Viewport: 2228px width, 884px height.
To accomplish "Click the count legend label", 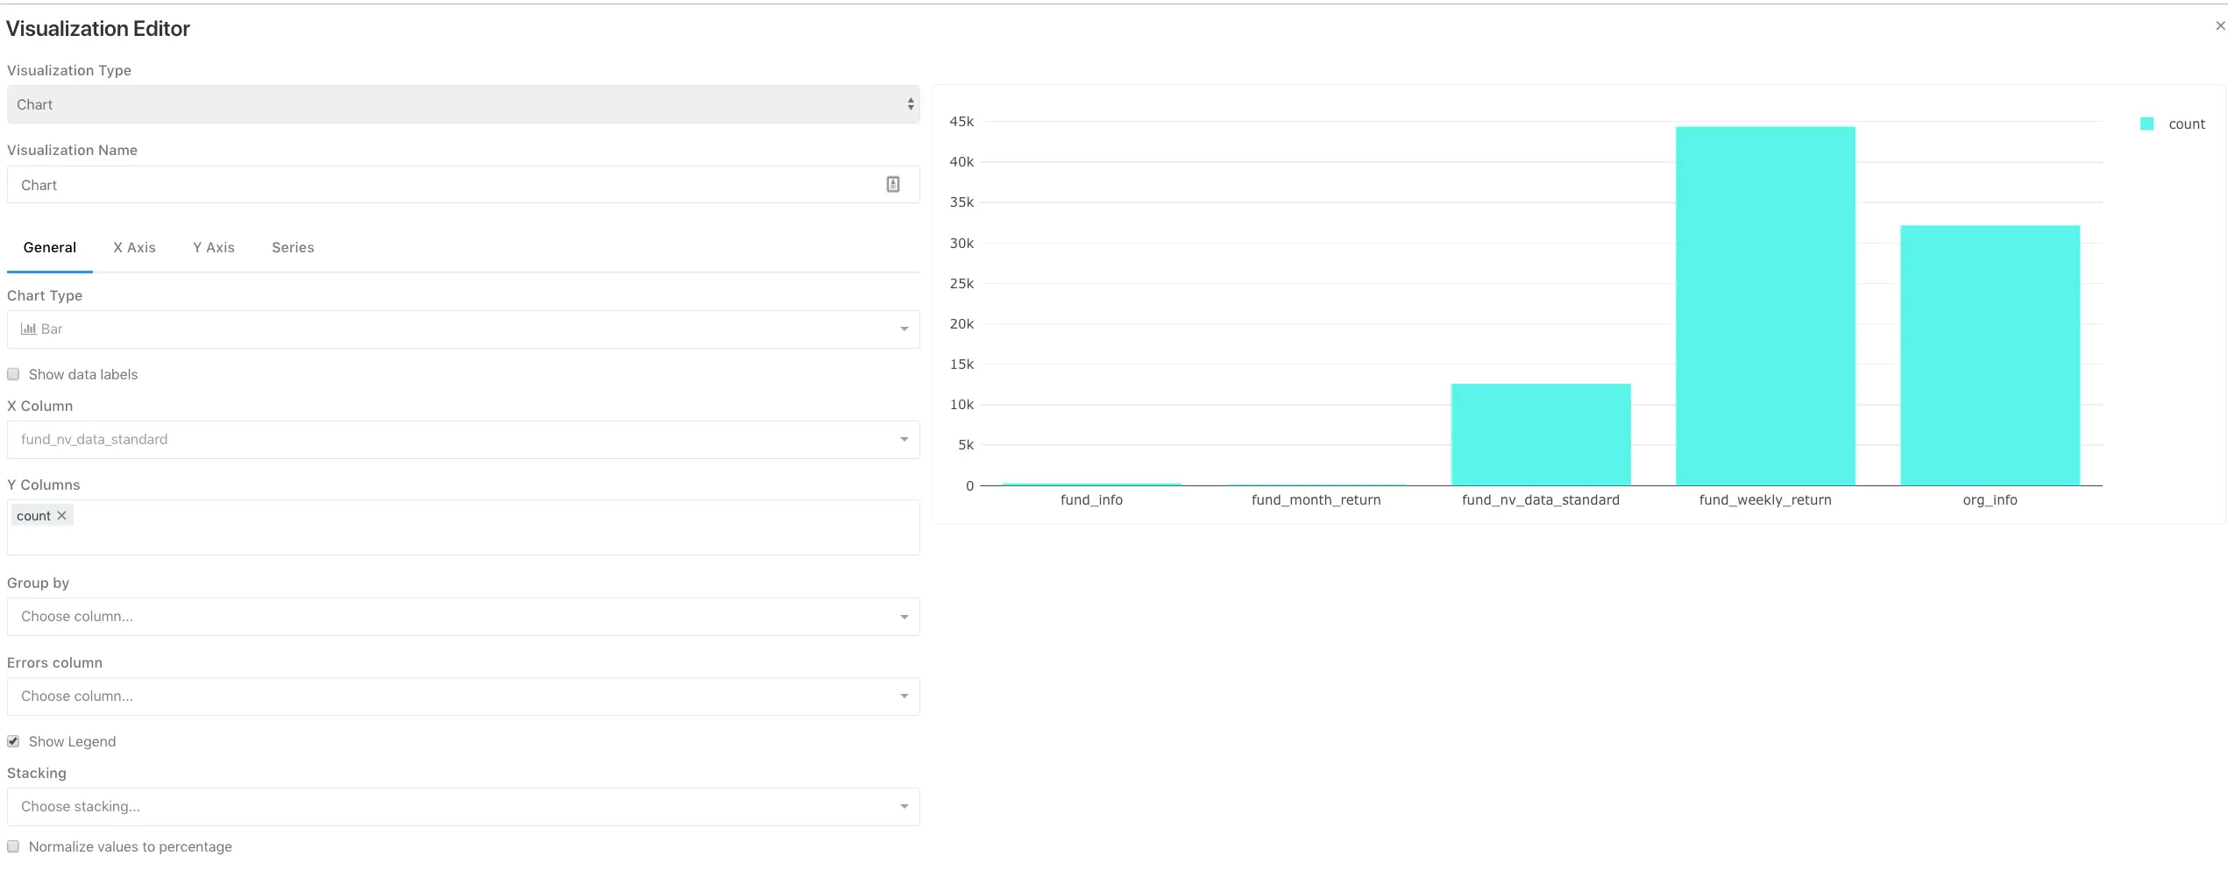I will (2186, 124).
